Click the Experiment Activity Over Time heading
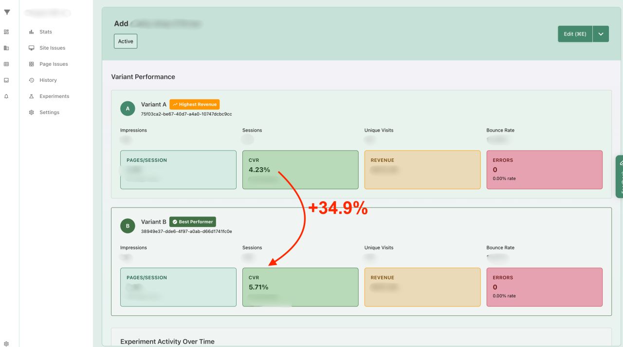Screen dimensions: 623x347 point(167,342)
